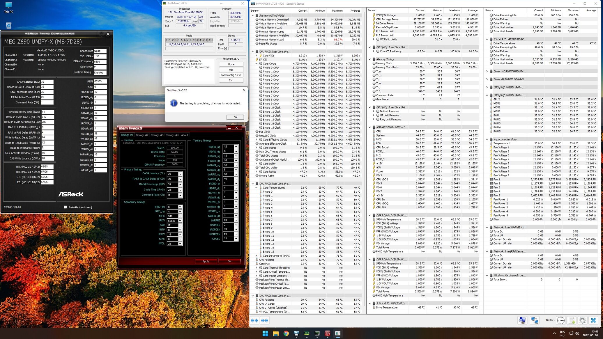This screenshot has width=603, height=339.
Task: Close sensors with blue X toolbar icon
Action: (x=593, y=320)
